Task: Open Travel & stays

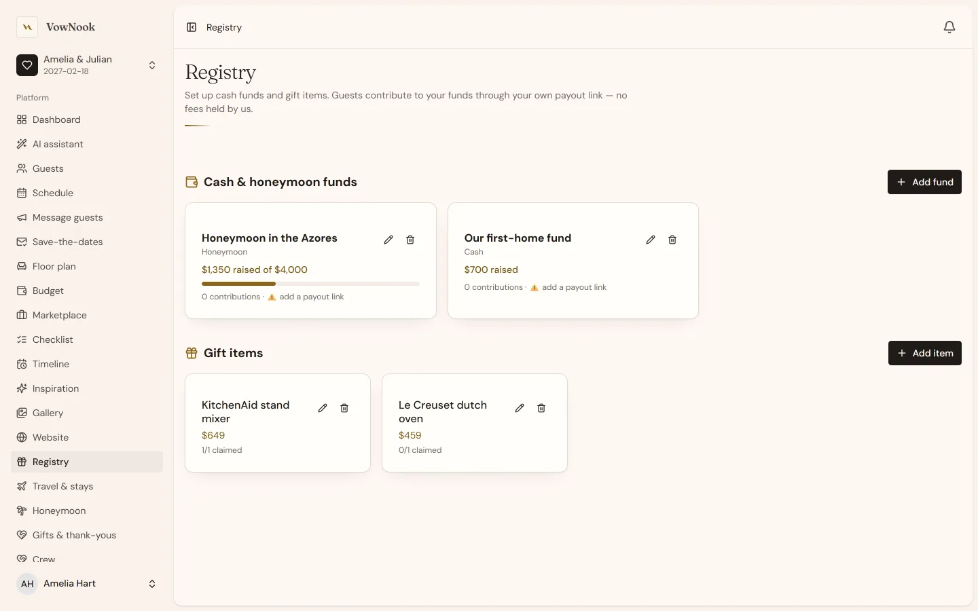Action: [87, 486]
